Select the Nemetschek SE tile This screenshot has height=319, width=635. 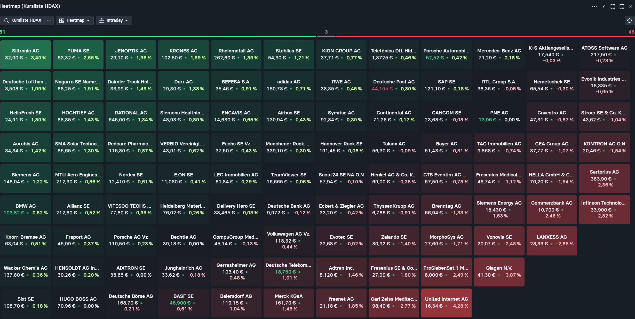pos(552,85)
